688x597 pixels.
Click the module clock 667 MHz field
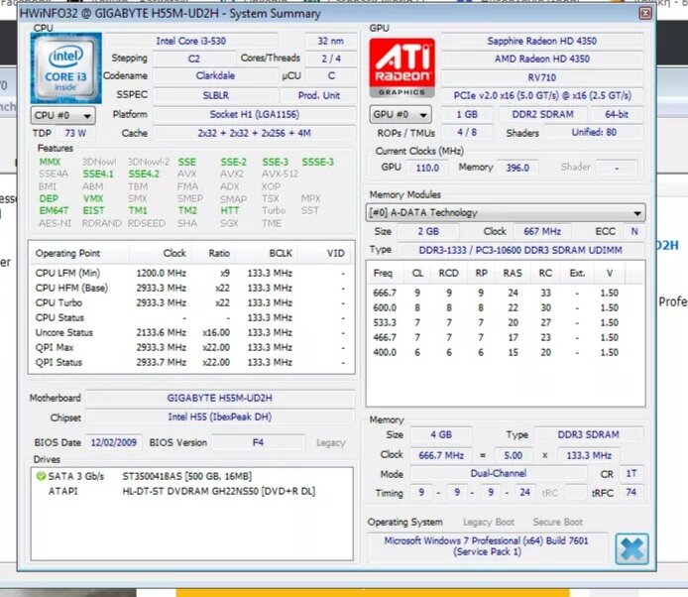pyautogui.click(x=542, y=231)
